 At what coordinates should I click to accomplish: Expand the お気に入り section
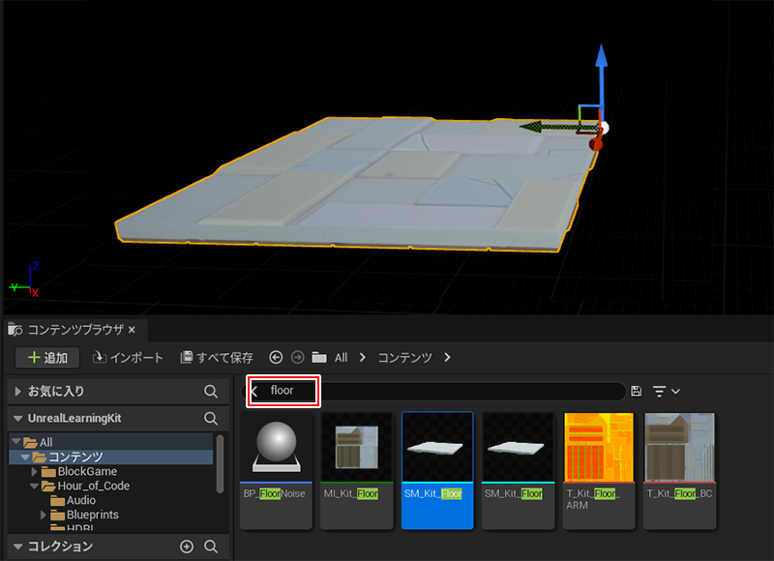[x=18, y=392]
